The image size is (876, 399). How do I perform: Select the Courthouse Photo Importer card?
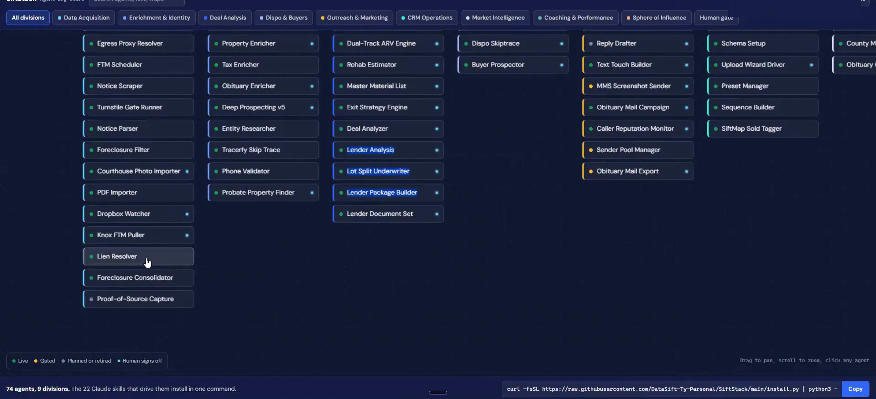(x=138, y=171)
